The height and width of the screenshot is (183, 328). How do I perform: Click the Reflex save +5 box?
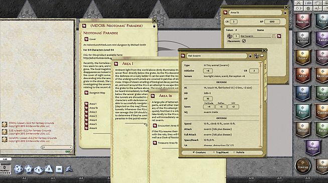[221, 106]
